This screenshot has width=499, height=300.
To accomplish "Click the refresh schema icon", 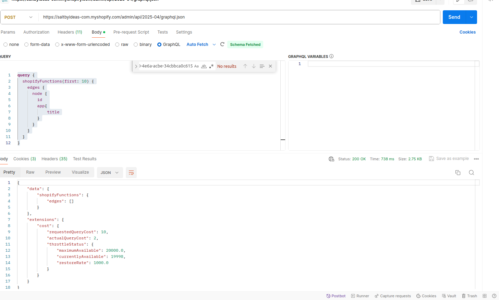I will tap(222, 44).
